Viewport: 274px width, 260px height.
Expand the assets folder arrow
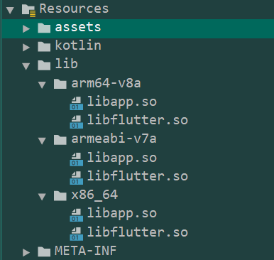pyautogui.click(x=26, y=28)
